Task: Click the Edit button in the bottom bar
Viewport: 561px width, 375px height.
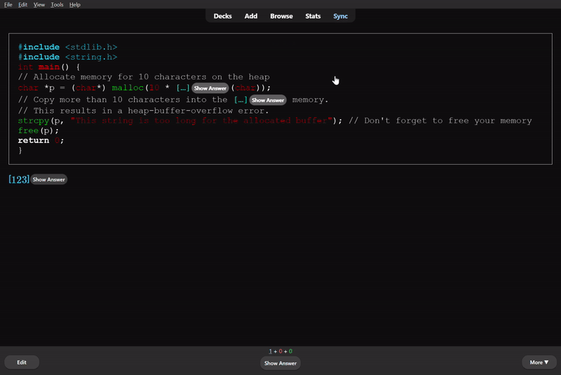Action: [x=22, y=362]
